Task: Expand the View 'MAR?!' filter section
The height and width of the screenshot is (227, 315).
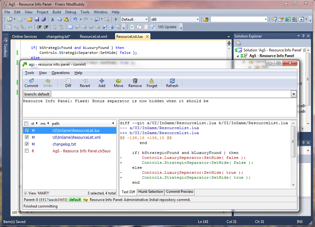Action: 25,193
